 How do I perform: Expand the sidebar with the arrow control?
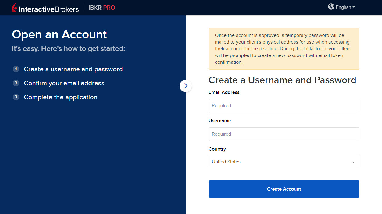185,86
